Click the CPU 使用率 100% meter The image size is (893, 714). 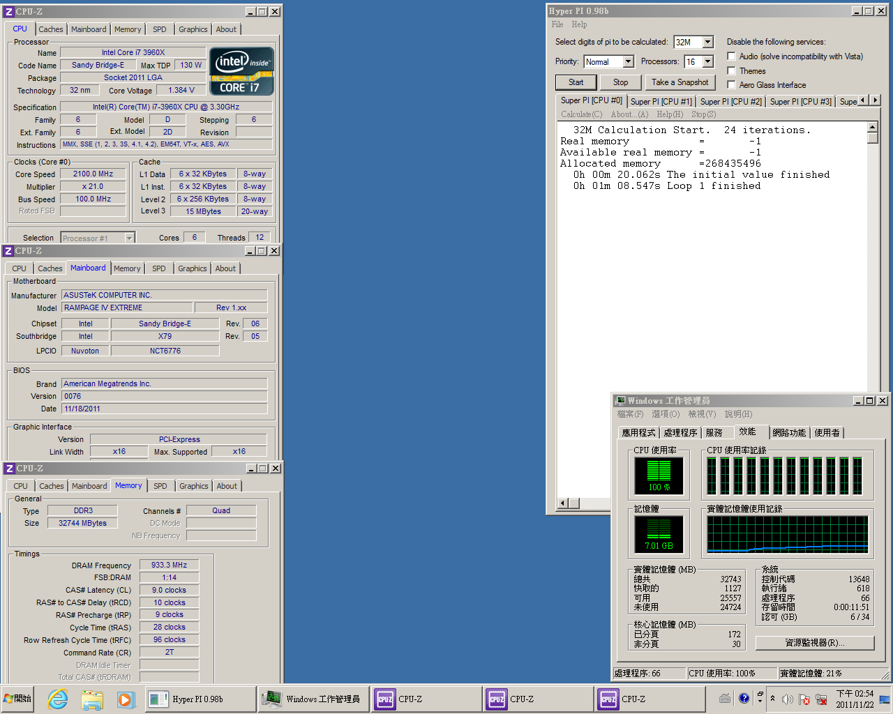pos(659,475)
